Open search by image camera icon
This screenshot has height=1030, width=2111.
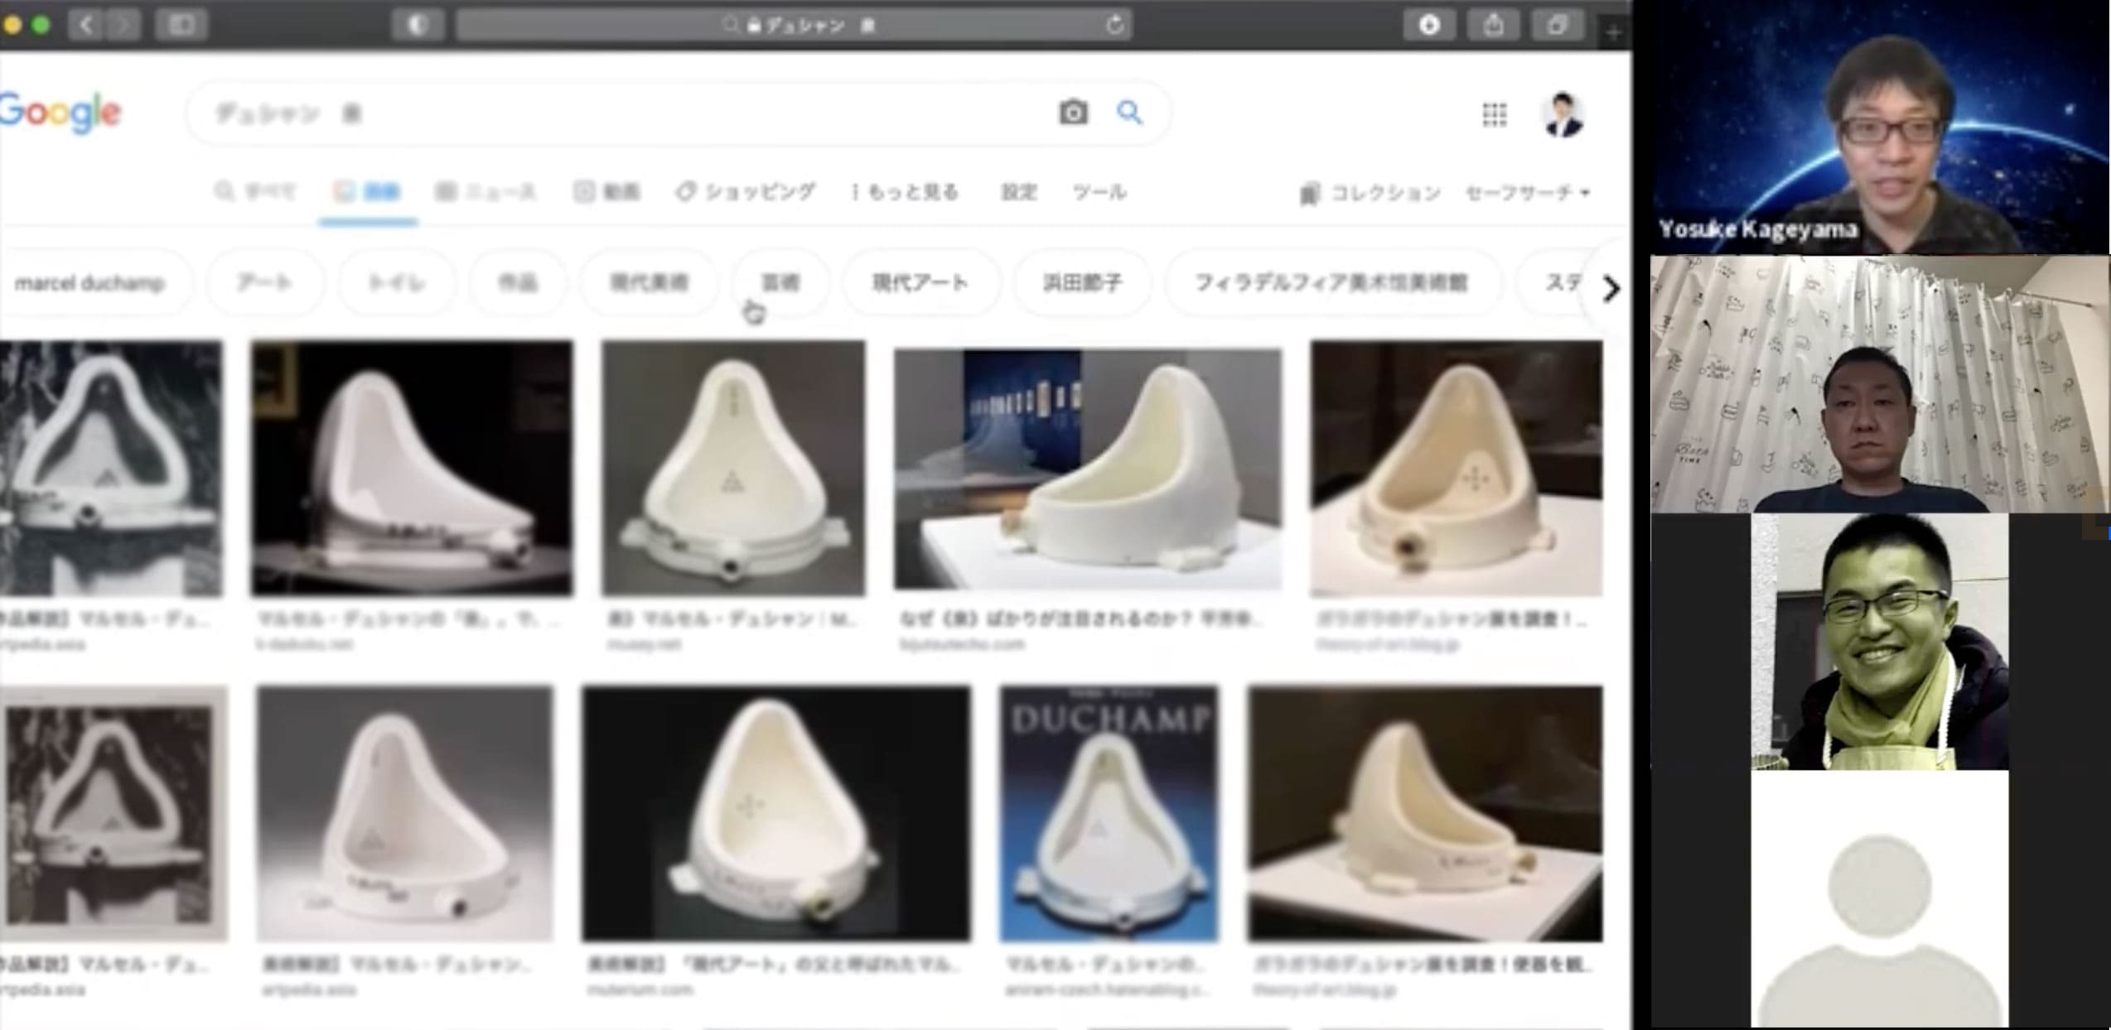point(1073,113)
